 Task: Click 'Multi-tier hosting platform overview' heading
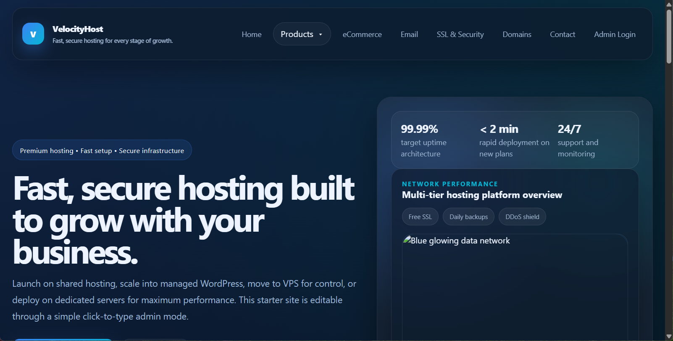click(x=482, y=195)
